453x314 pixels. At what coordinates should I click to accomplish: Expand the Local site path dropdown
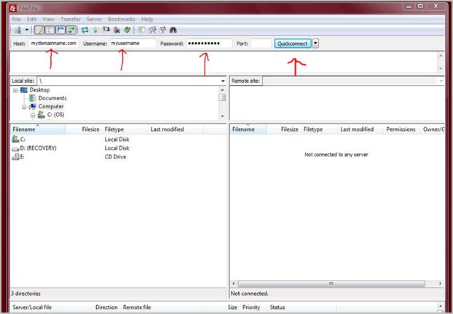(x=222, y=81)
